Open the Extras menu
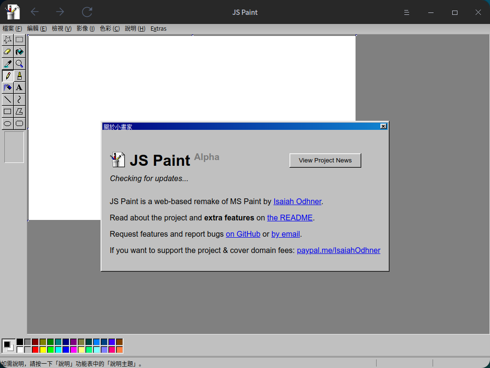Screen dimensions: 490x368 coord(158,29)
